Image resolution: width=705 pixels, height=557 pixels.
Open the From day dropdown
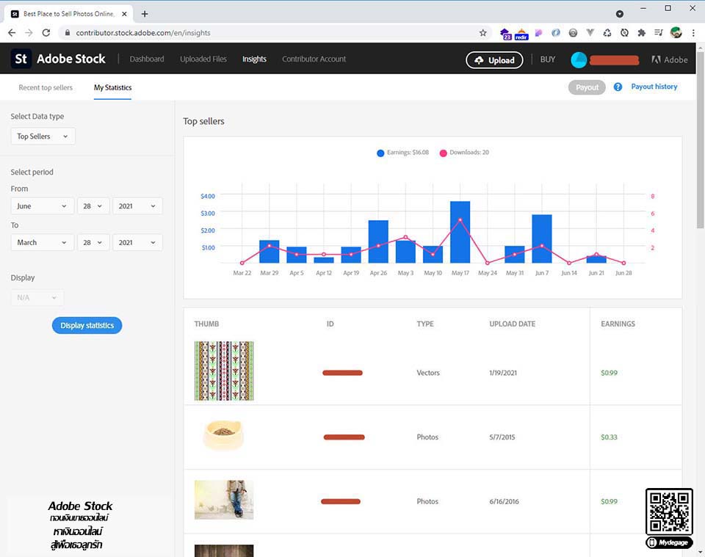point(93,206)
